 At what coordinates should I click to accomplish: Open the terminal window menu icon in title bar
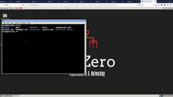pyautogui.click(x=3, y=21)
